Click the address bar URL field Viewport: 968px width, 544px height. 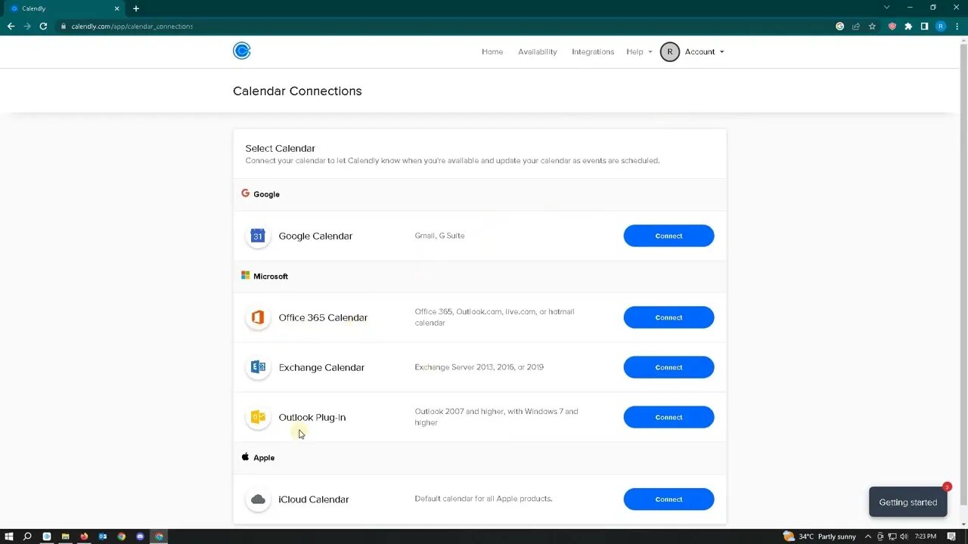point(446,26)
